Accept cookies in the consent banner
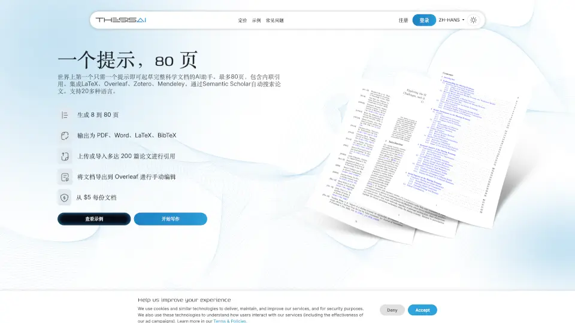Viewport: 575px width, 323px height. (422, 310)
